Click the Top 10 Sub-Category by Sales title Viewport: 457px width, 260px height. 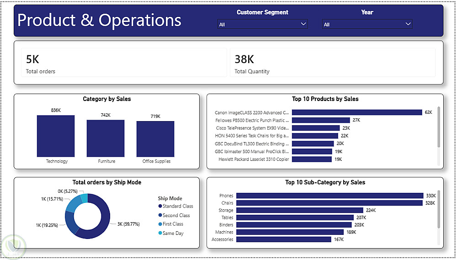(325, 182)
